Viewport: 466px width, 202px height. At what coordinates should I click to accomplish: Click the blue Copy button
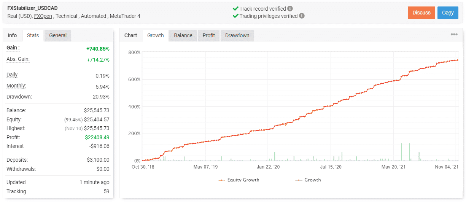448,13
